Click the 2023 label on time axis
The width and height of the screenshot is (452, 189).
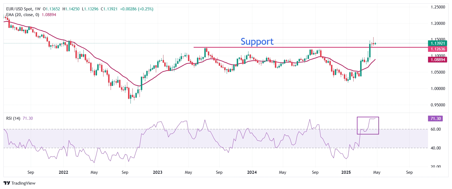point(157,172)
